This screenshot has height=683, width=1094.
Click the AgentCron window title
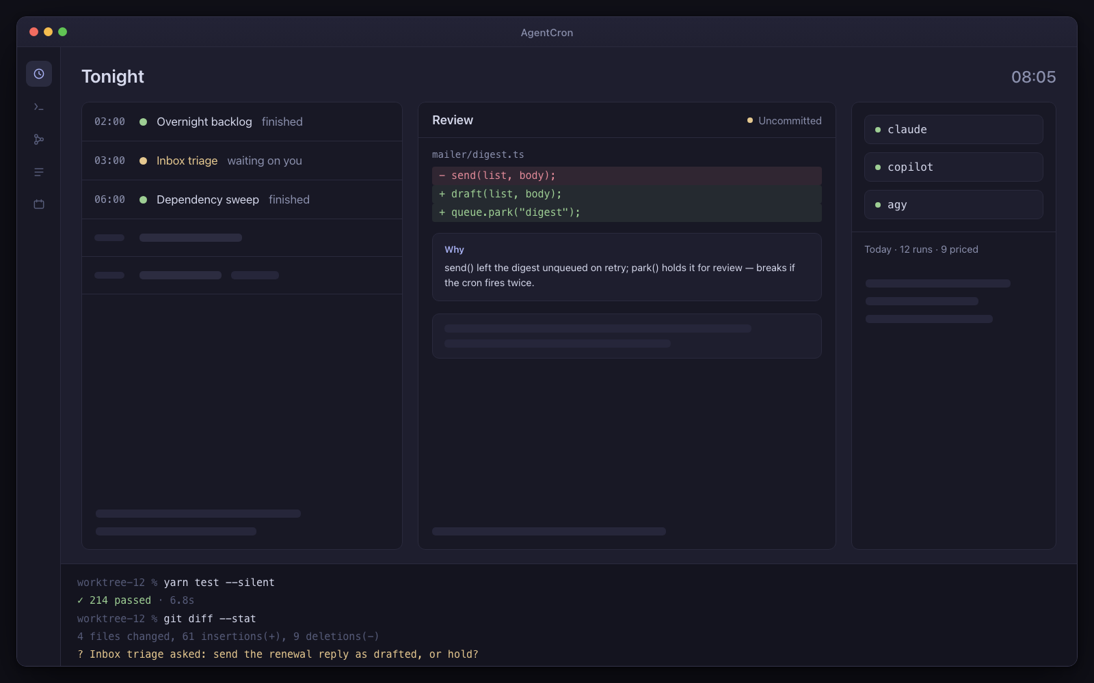point(547,33)
